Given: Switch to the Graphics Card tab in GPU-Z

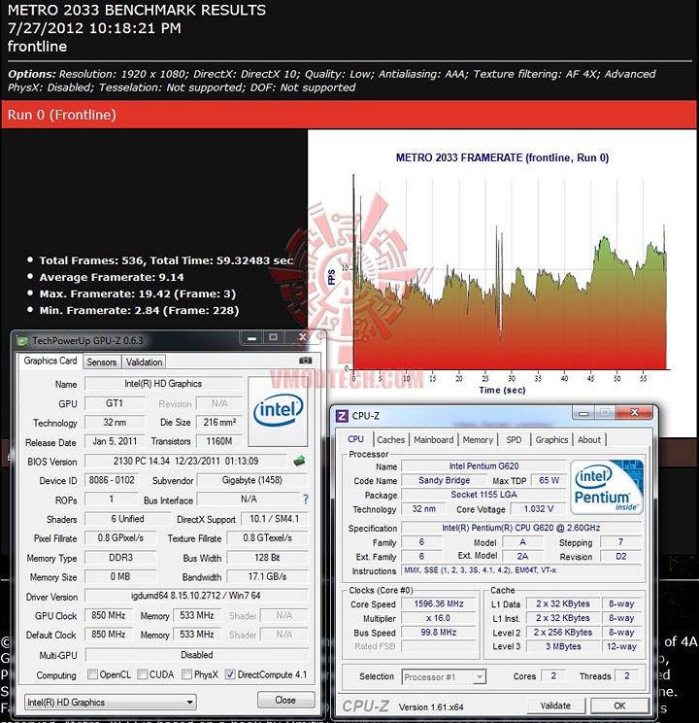Looking at the screenshot, I should tap(50, 361).
